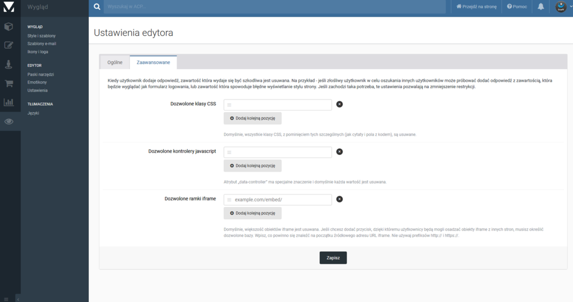Click the Zapisz button
The height and width of the screenshot is (302, 573).
tap(333, 258)
